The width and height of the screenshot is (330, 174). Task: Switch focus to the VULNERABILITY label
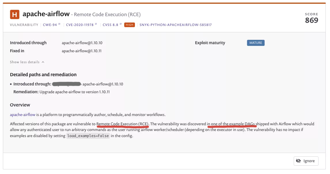(x=24, y=25)
